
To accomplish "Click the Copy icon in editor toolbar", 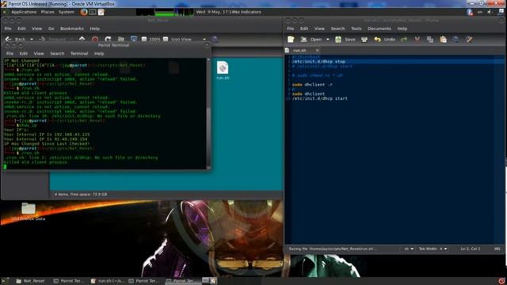I will pyautogui.click(x=429, y=40).
